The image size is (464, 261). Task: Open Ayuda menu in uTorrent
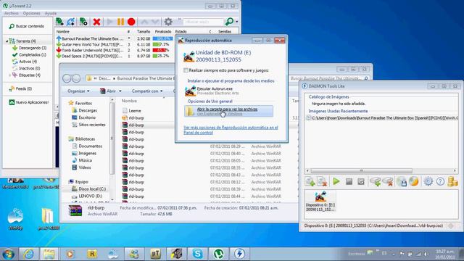pos(51,13)
